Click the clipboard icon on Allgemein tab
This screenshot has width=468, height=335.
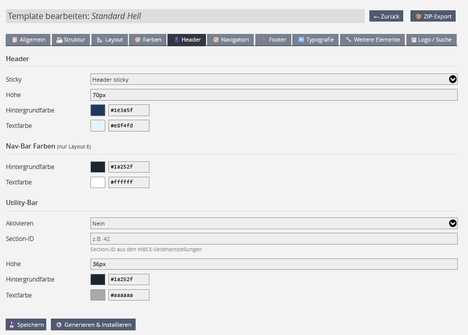tap(14, 40)
